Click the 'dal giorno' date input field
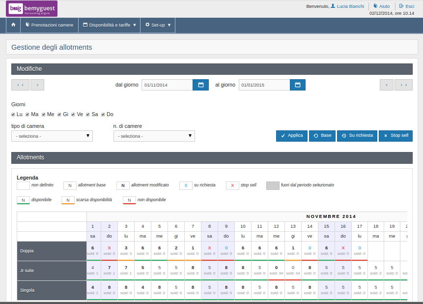The height and width of the screenshot is (304, 423). pyautogui.click(x=167, y=85)
